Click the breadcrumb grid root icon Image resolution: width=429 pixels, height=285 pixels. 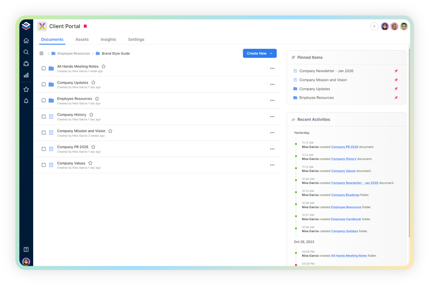click(x=41, y=53)
